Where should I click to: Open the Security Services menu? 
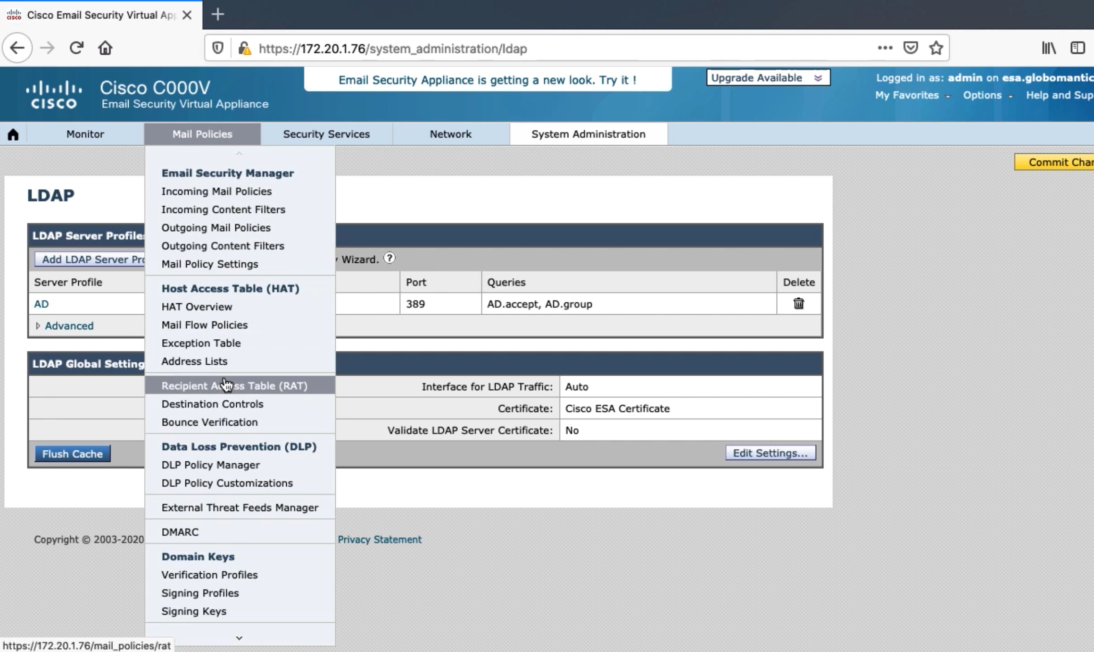click(326, 134)
